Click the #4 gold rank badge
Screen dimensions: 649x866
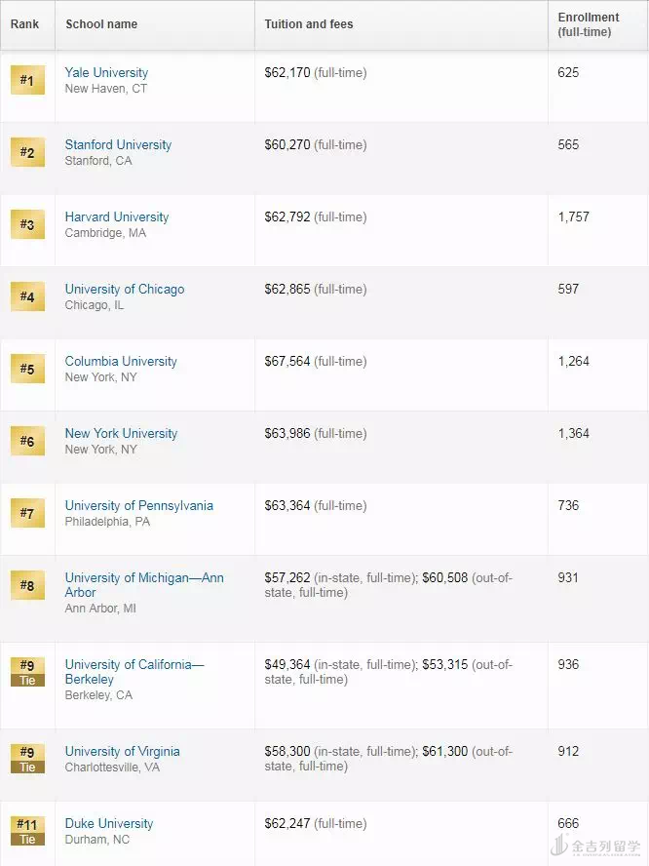tap(27, 296)
